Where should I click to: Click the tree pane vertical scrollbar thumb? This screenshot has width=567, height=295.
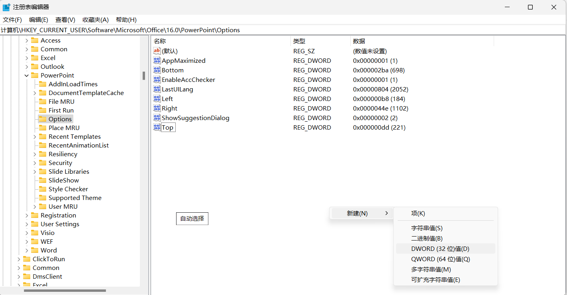[x=144, y=76]
